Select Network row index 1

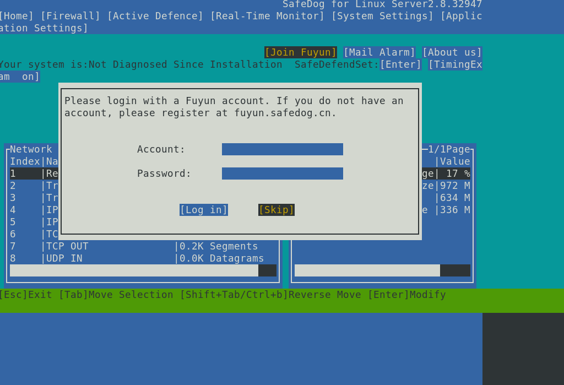coord(34,174)
